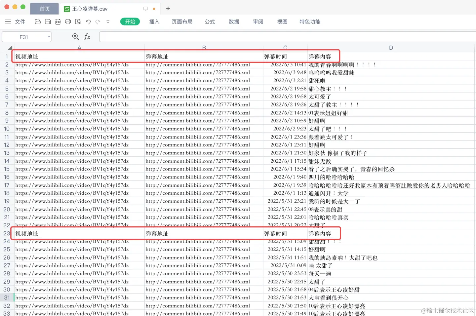
Task: Open the 审阅 ribbon tab
Action: (258, 22)
